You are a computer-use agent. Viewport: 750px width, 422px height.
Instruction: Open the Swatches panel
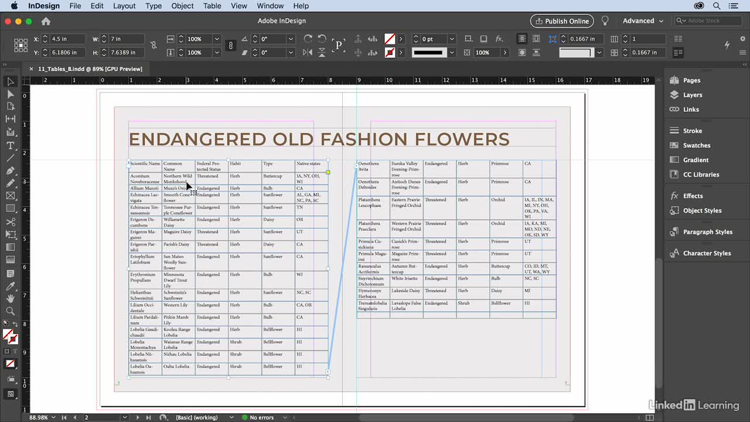(697, 145)
